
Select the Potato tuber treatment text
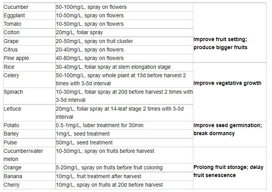pyautogui.click(x=99, y=125)
